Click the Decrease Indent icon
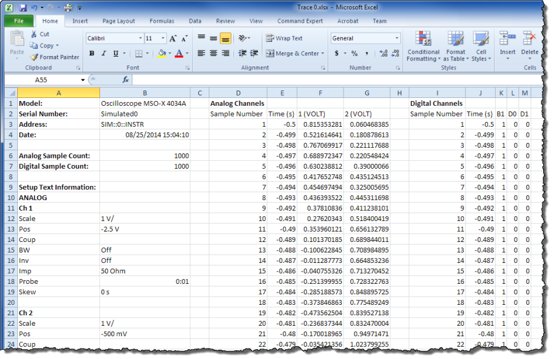The width and height of the screenshot is (553, 359). (x=242, y=53)
